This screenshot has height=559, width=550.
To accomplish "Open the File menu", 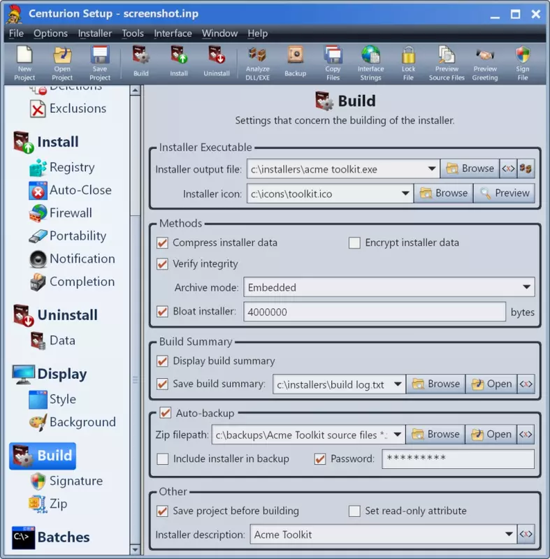I will [x=16, y=34].
